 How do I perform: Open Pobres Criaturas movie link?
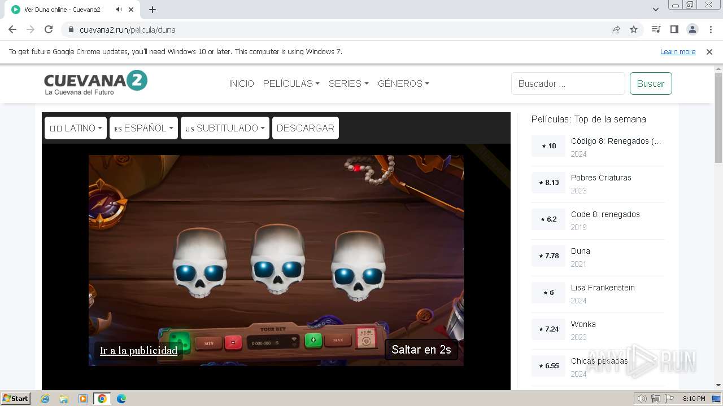coord(601,178)
